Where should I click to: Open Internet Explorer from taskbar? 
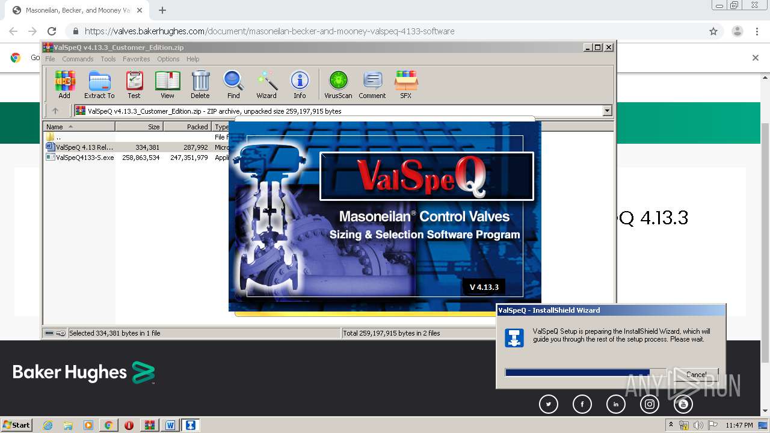pos(48,425)
